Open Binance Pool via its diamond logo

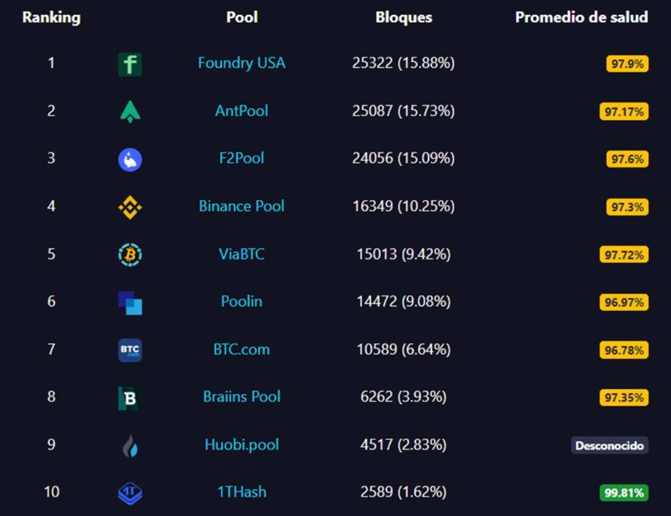(x=129, y=206)
